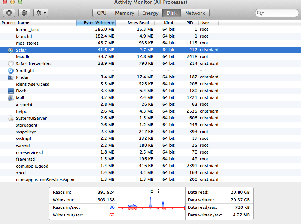Select the helpd process

[x=151, y=111]
